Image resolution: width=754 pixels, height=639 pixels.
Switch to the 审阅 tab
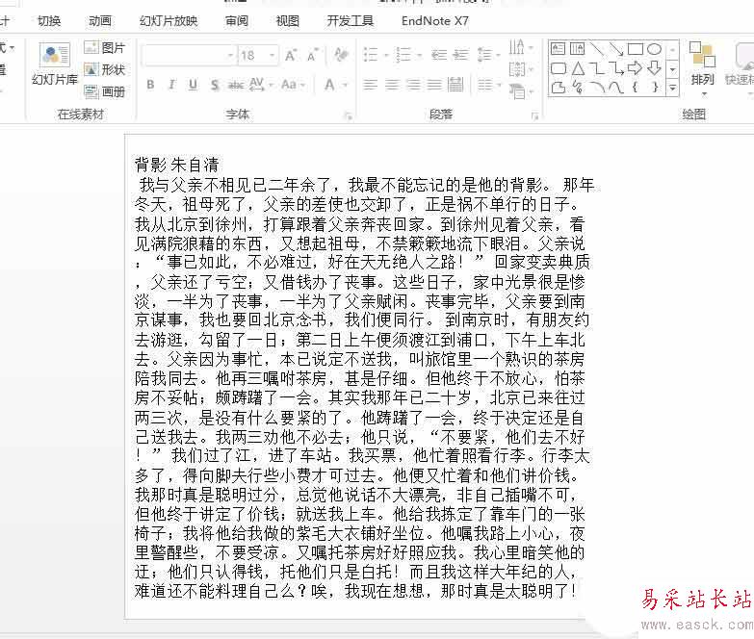tap(237, 21)
